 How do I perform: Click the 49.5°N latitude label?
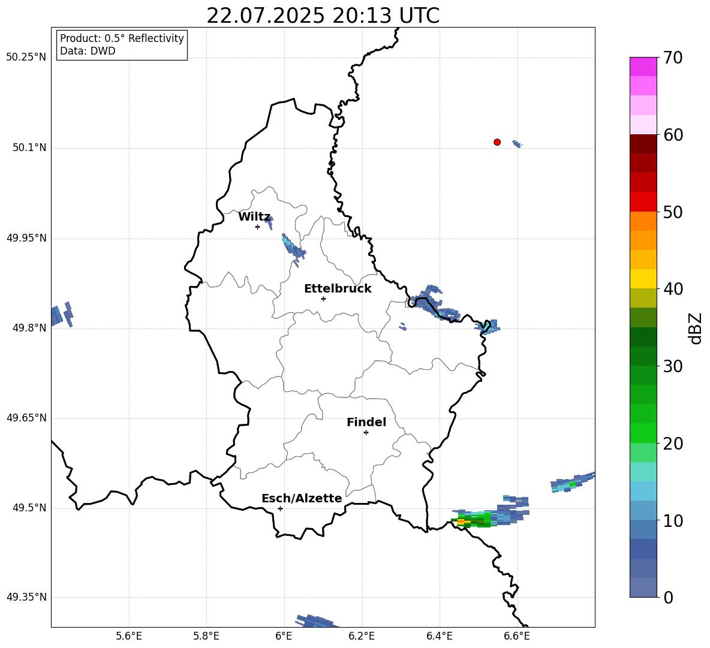[x=30, y=508]
